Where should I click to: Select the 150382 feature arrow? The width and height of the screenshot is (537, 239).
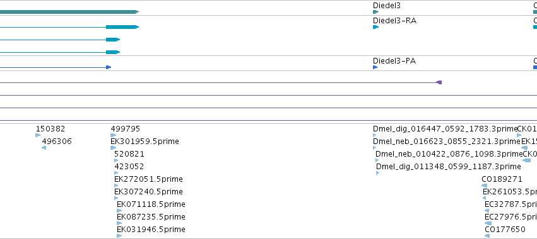click(38, 135)
